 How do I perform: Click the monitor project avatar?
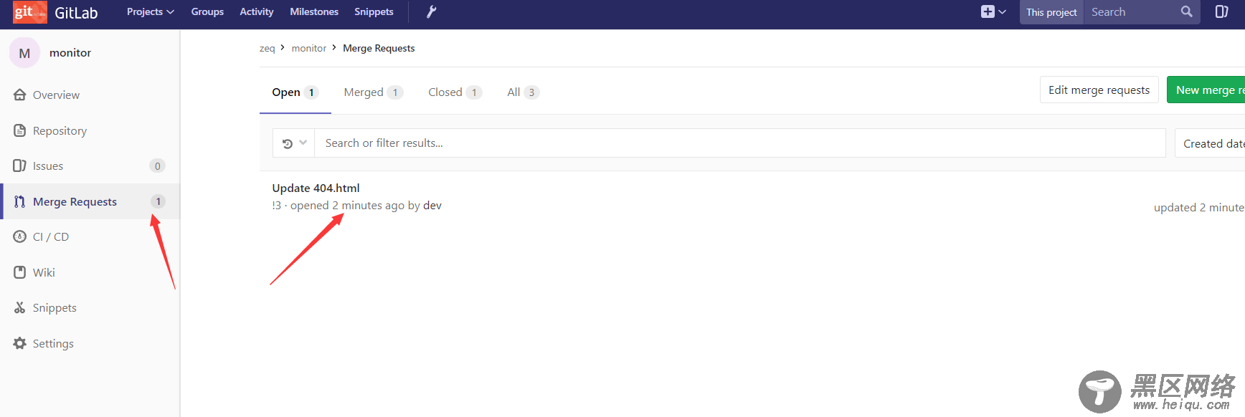coord(24,53)
